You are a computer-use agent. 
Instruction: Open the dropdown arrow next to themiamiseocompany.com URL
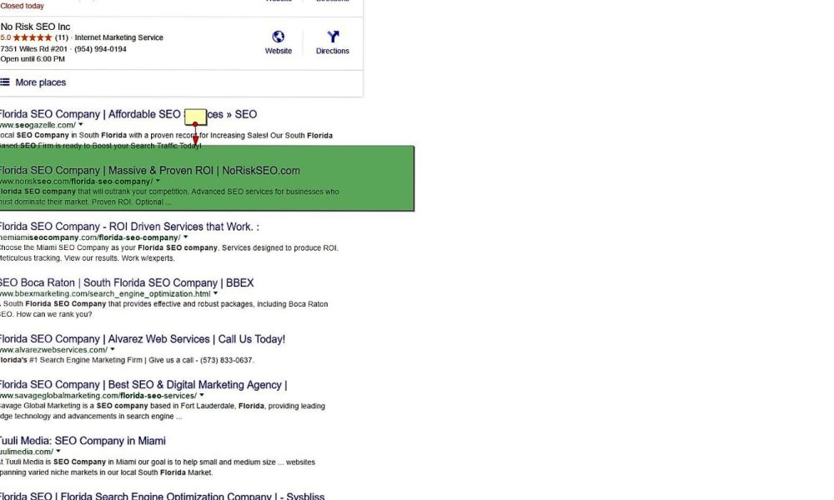tap(185, 237)
